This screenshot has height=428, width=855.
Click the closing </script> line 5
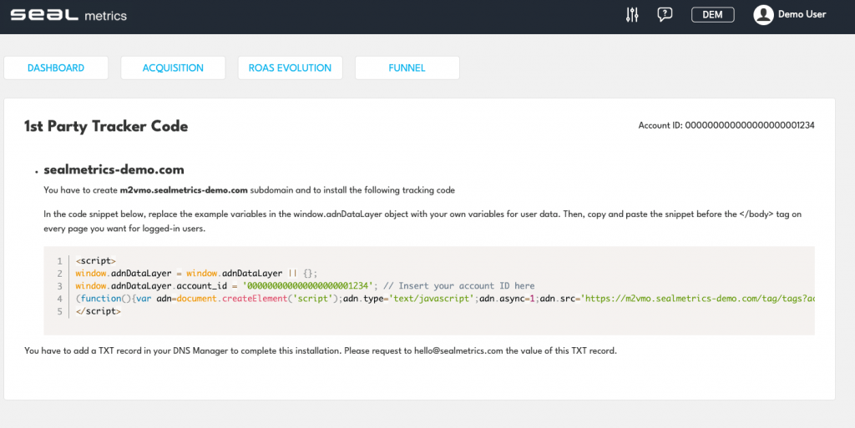pos(99,311)
